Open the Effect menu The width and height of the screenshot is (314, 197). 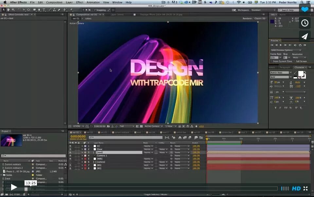79,2
